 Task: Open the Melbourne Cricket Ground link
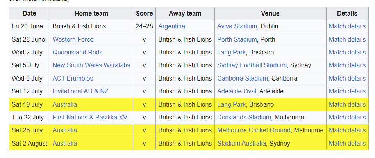pyautogui.click(x=254, y=130)
